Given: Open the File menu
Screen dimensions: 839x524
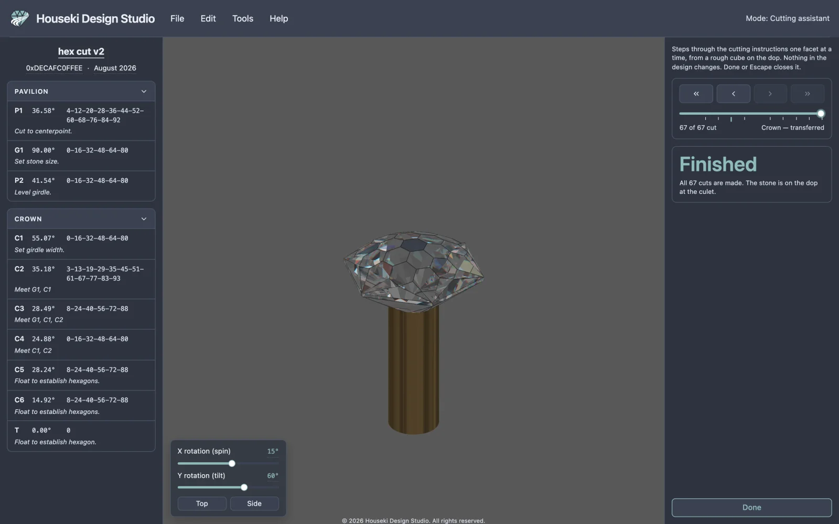Looking at the screenshot, I should click(177, 18).
